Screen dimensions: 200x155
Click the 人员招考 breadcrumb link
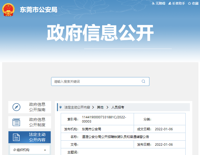pos(118,107)
